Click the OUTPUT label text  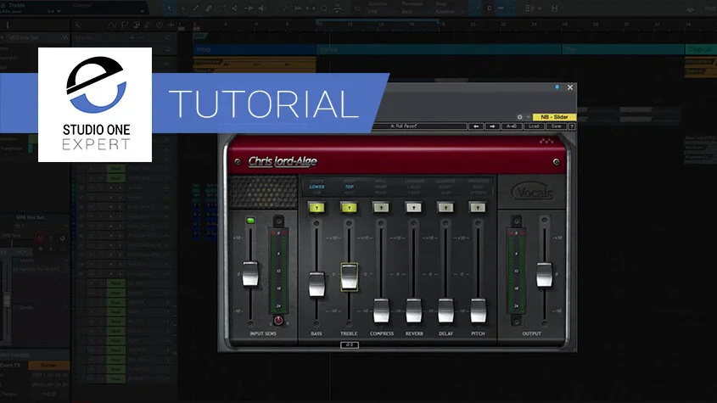[531, 334]
